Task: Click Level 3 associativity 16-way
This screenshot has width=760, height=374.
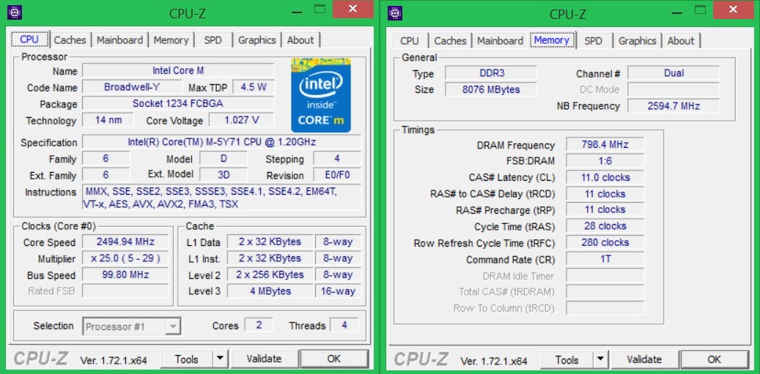Action: click(338, 291)
